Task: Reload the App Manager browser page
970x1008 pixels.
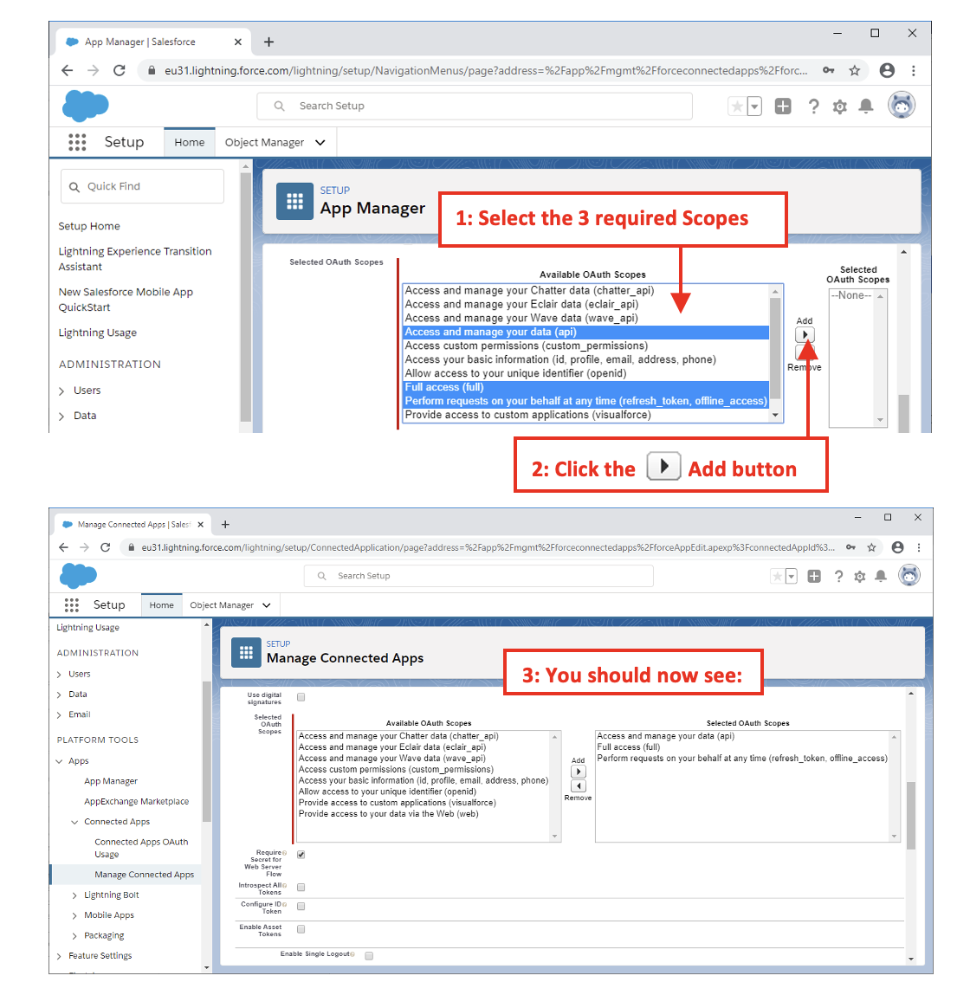Action: click(x=120, y=71)
